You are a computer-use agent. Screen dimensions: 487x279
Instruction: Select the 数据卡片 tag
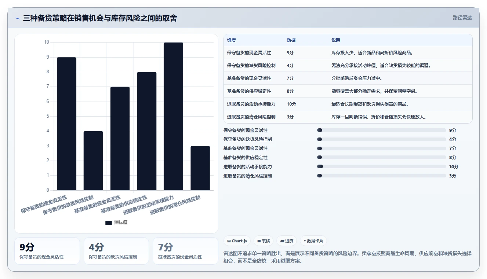pos(313,241)
